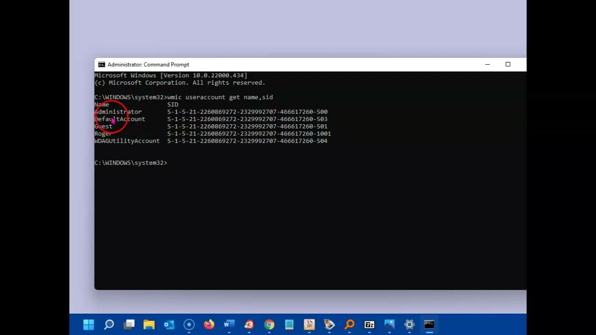Click the red circular app icon in taskbar
596x335 pixels.
pos(249,324)
